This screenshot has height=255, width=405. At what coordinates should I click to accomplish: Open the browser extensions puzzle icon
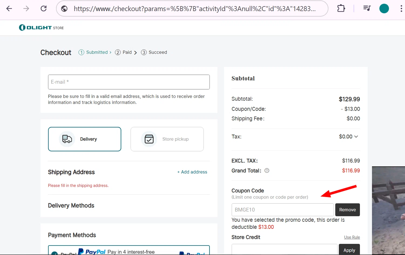[341, 8]
